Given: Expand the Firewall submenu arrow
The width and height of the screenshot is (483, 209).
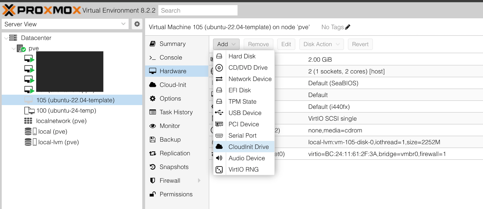Looking at the screenshot, I should [199, 181].
